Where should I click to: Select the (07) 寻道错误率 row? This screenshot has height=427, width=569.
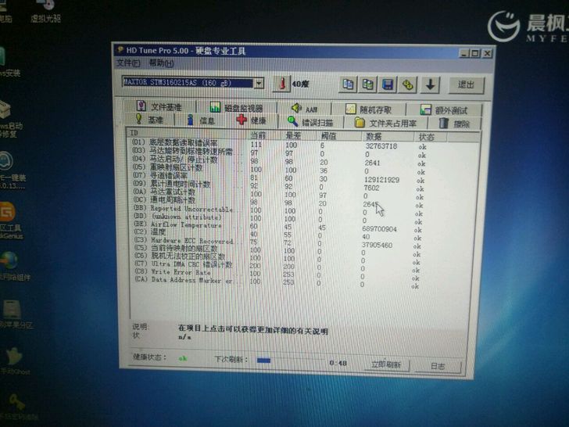[278, 178]
